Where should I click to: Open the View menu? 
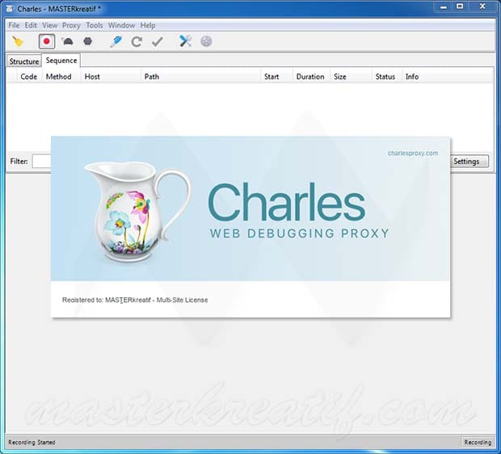(50, 25)
